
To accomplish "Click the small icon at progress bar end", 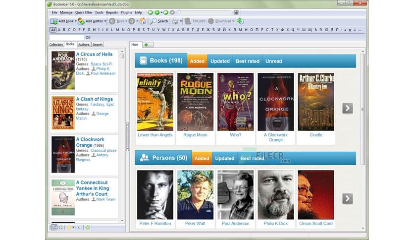I will tap(236, 12).
